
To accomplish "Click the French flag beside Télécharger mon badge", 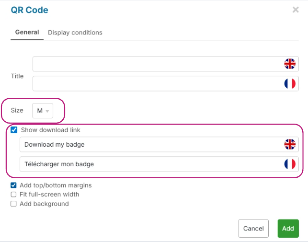I will [x=290, y=164].
